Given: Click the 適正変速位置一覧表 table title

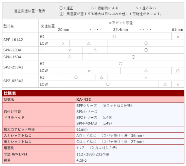Looking at the screenshot, I should pyautogui.click(x=29, y=11).
